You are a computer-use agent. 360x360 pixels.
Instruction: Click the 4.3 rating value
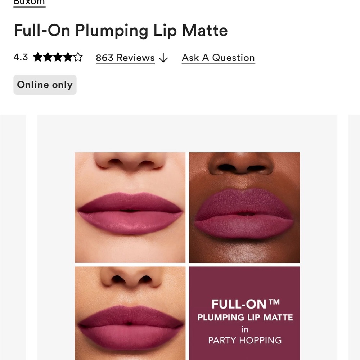pos(20,57)
